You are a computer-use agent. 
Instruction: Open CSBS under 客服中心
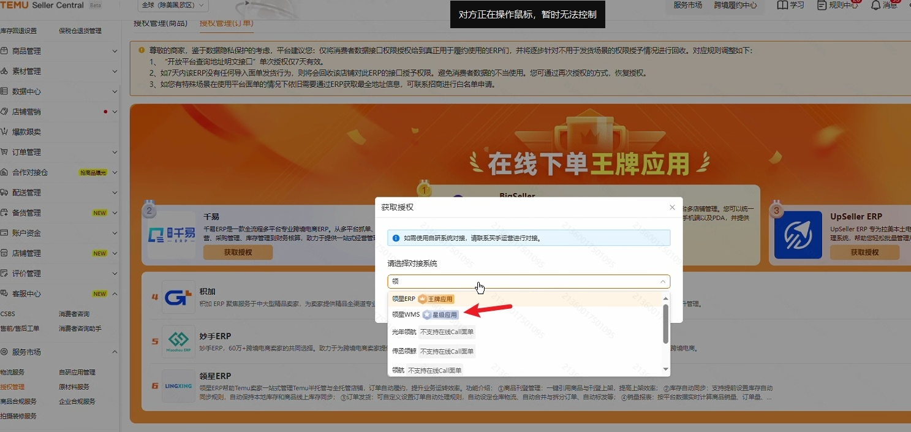[x=8, y=314]
